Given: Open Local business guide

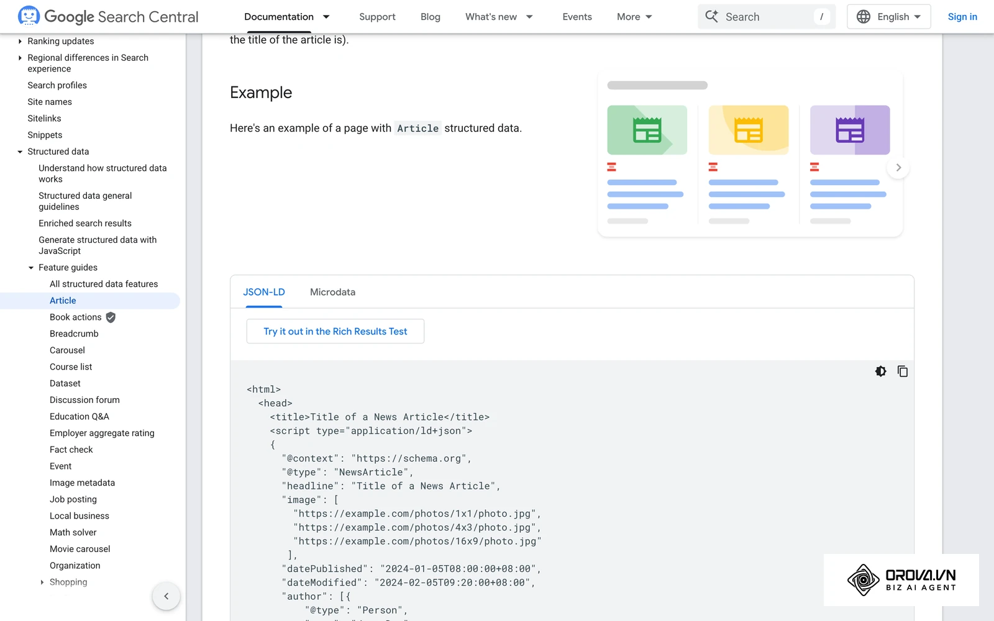Looking at the screenshot, I should [x=80, y=516].
